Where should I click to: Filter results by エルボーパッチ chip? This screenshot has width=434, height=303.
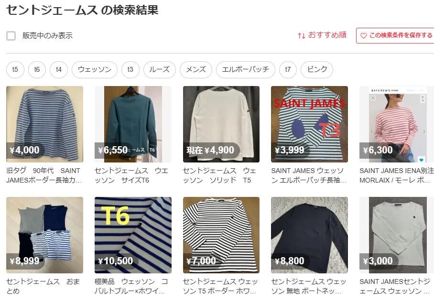tap(246, 69)
